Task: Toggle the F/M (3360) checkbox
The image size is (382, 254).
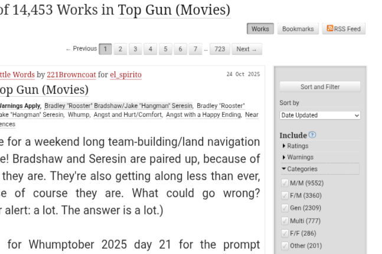Action: point(285,196)
